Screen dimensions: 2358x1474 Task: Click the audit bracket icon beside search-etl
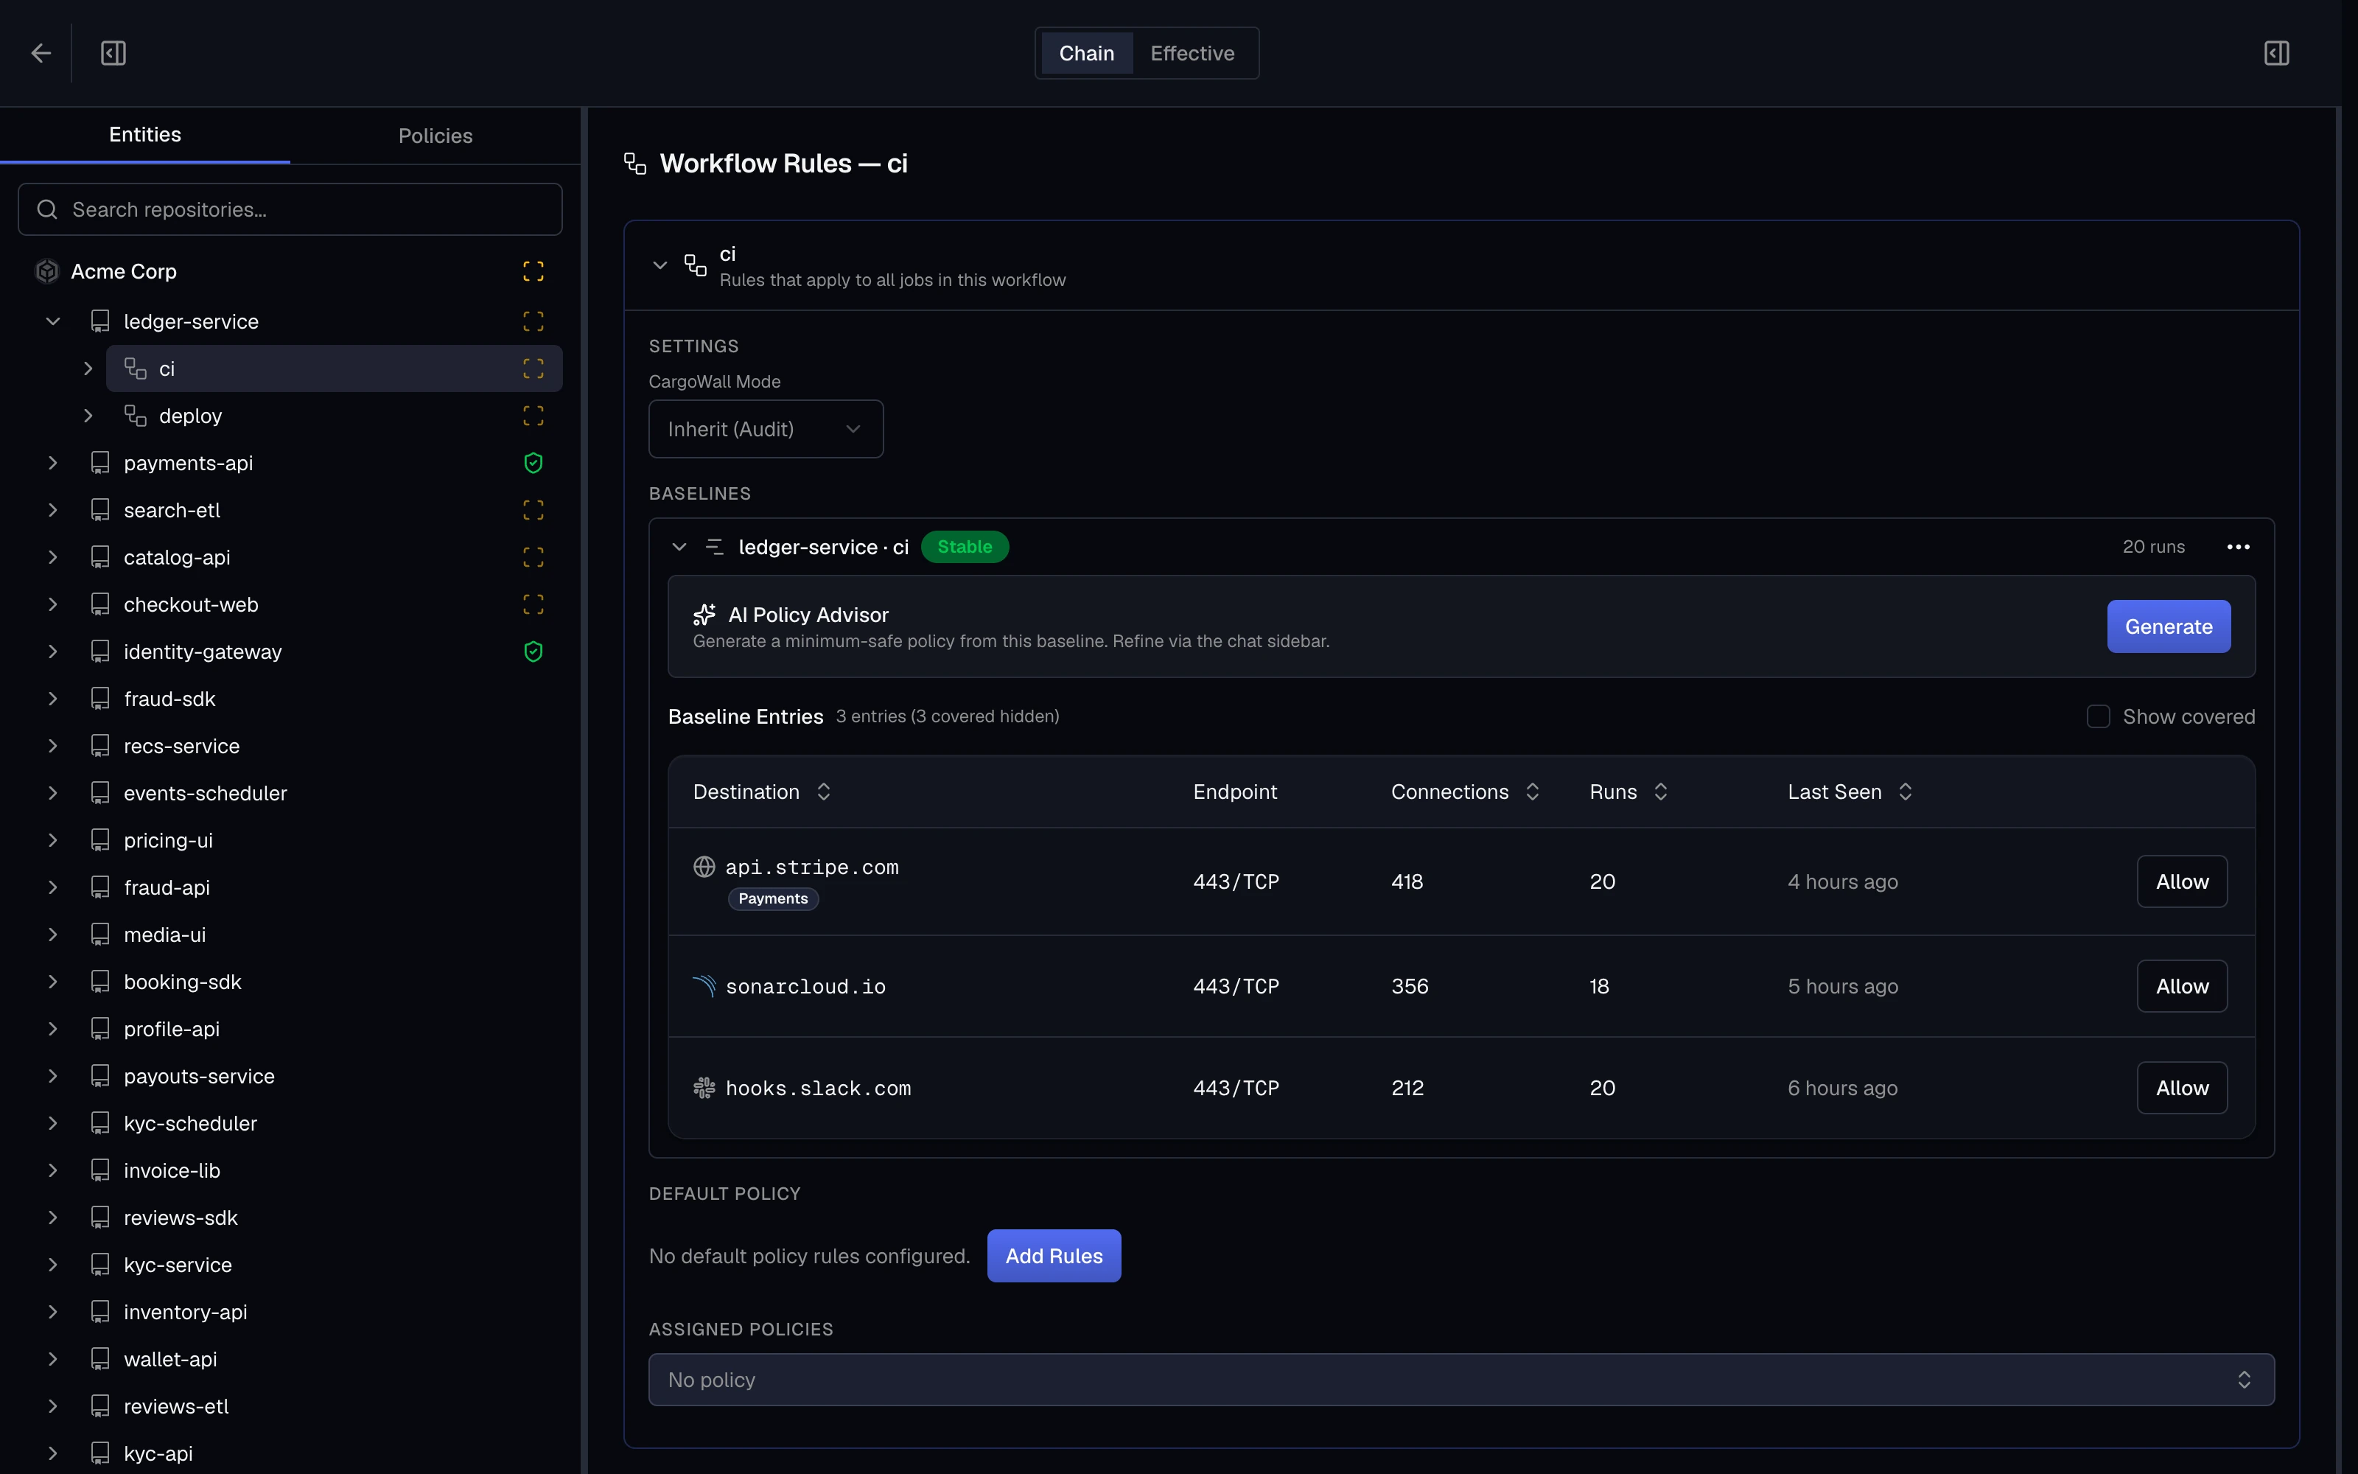click(533, 510)
